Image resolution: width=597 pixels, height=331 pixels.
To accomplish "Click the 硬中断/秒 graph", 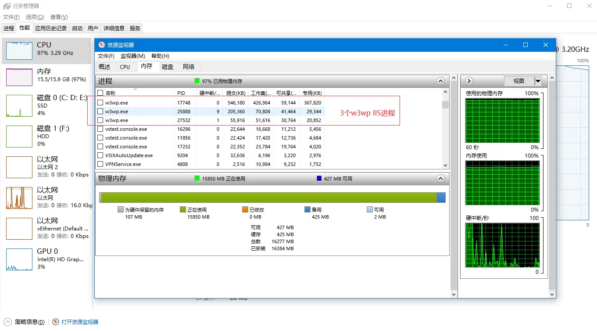I will [x=502, y=245].
